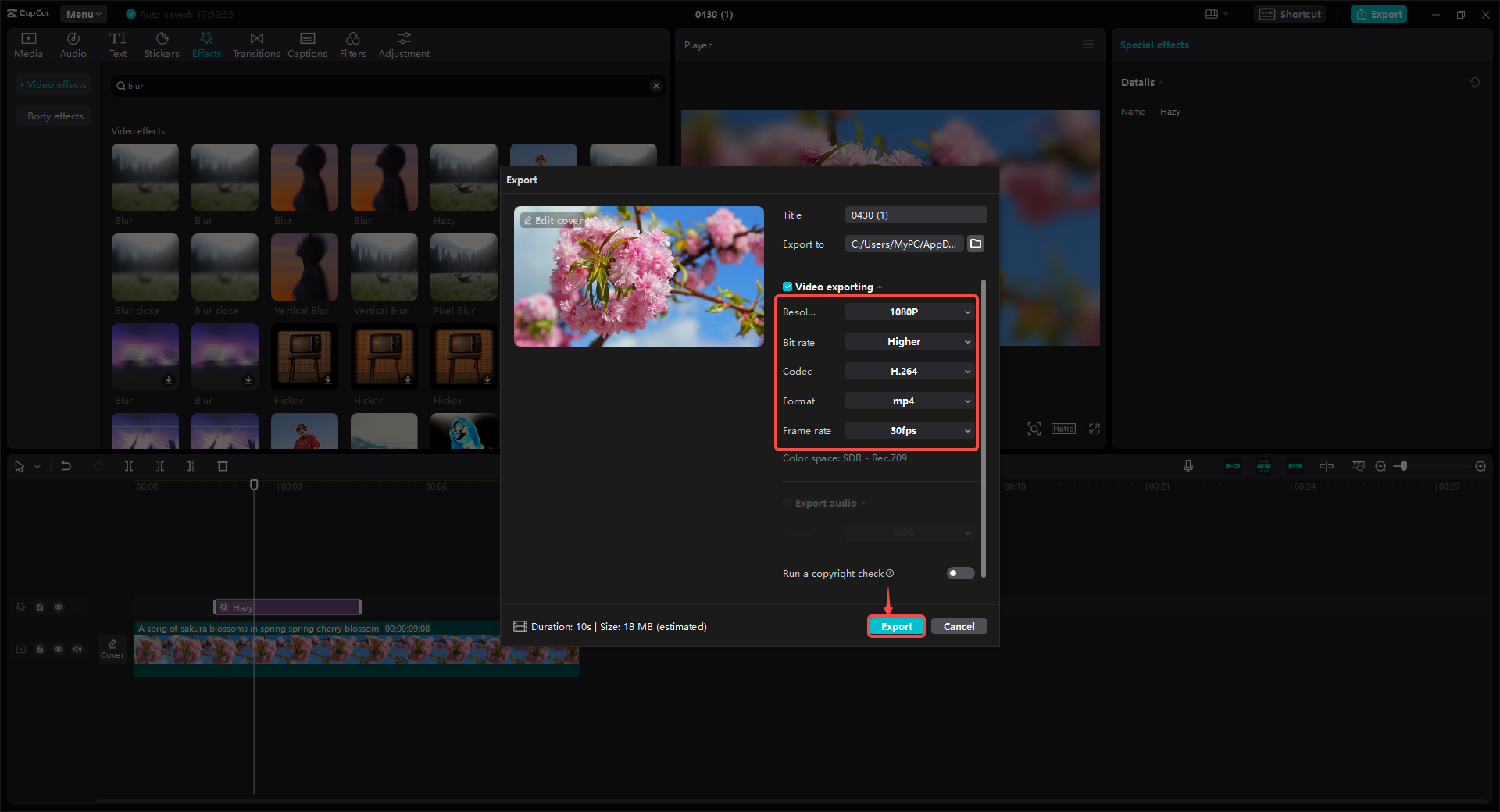Screen dimensions: 1500x812
Task: Switch to the Audio panel
Action: [x=73, y=44]
